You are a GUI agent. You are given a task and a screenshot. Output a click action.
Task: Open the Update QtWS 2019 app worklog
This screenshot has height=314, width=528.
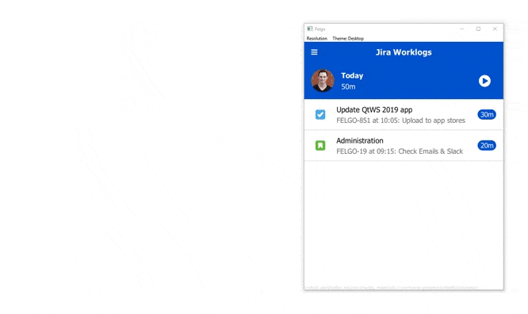click(404, 114)
